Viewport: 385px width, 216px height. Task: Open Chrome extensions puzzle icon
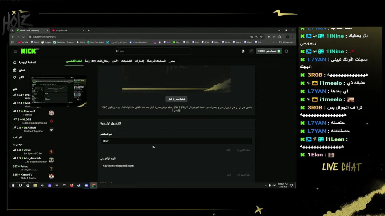point(280,37)
